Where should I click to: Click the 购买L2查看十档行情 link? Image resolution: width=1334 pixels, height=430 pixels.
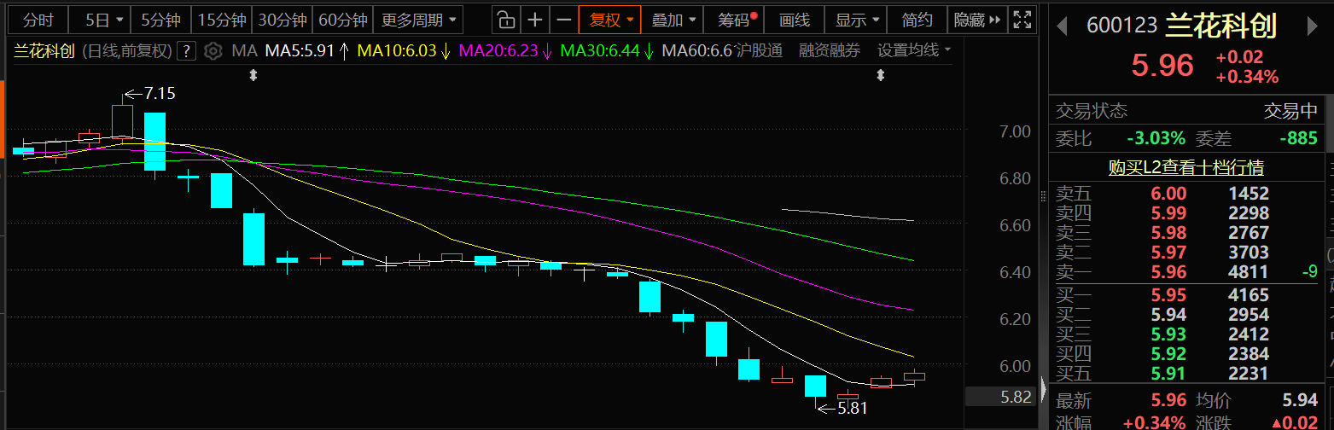pos(1185,167)
